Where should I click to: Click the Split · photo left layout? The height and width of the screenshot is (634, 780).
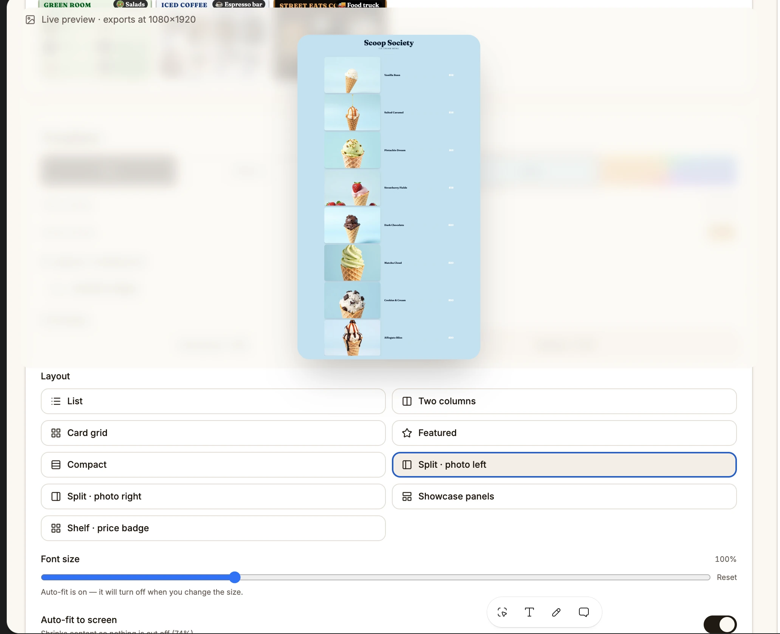click(564, 465)
